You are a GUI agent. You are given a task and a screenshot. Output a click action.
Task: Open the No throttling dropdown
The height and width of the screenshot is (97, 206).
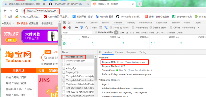pos(191,28)
